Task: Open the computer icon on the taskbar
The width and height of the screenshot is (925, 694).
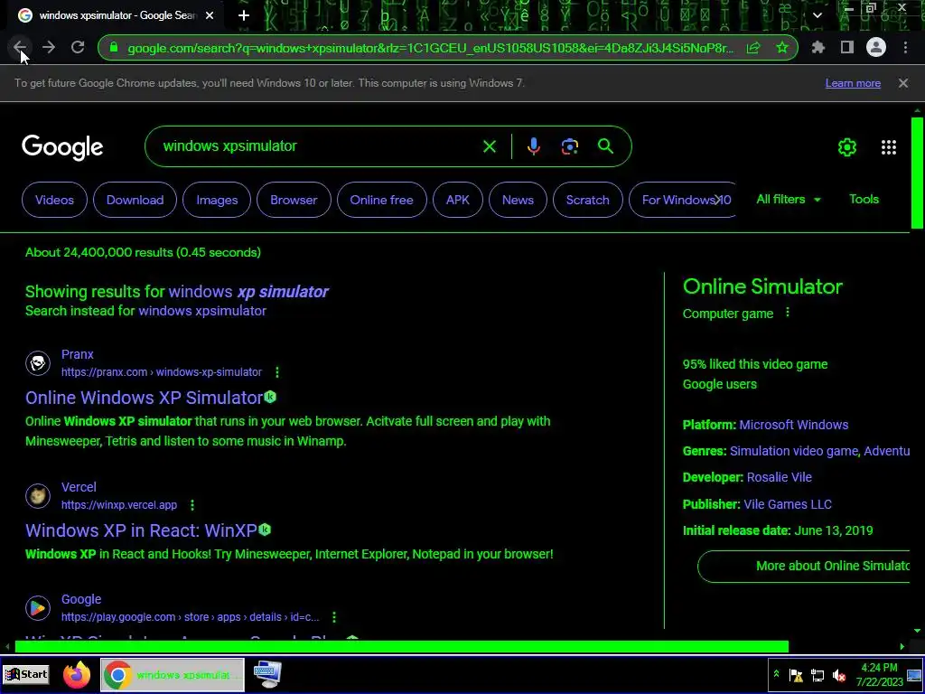Action: 267,674
